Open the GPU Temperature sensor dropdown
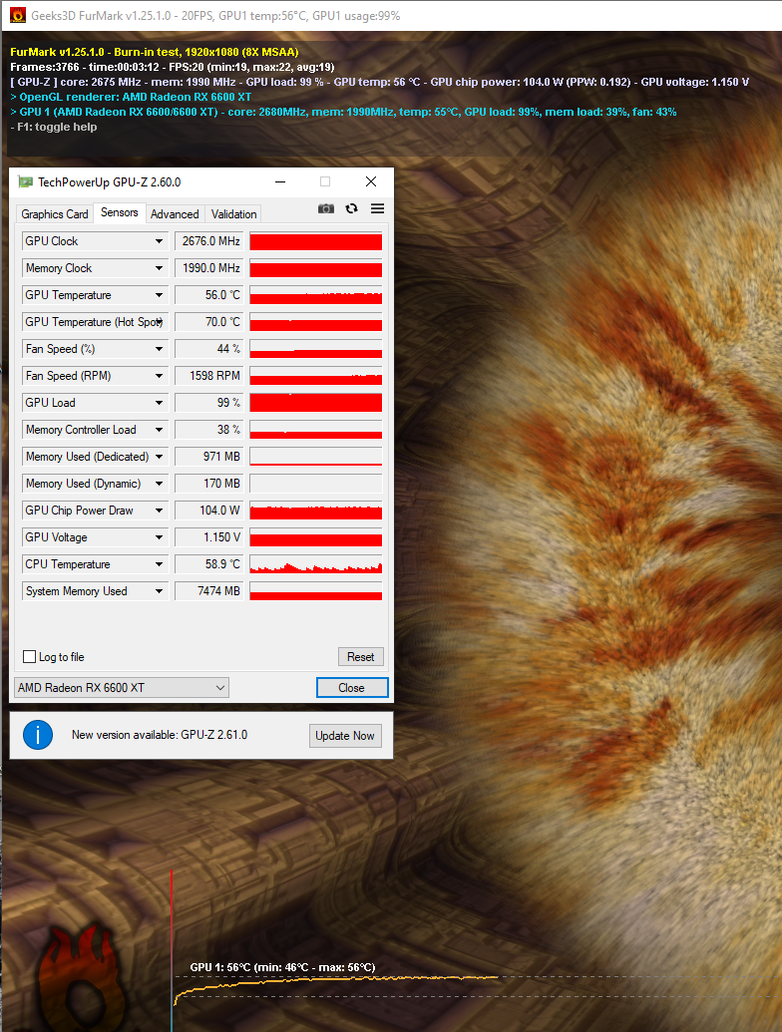 coord(159,295)
